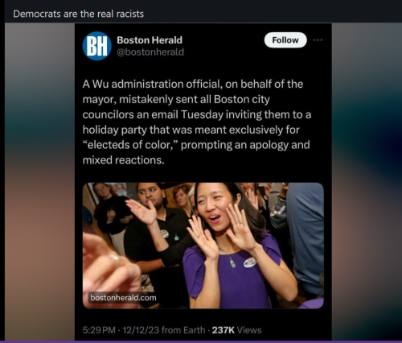Click the blurred background right of the tweet

point(367,182)
